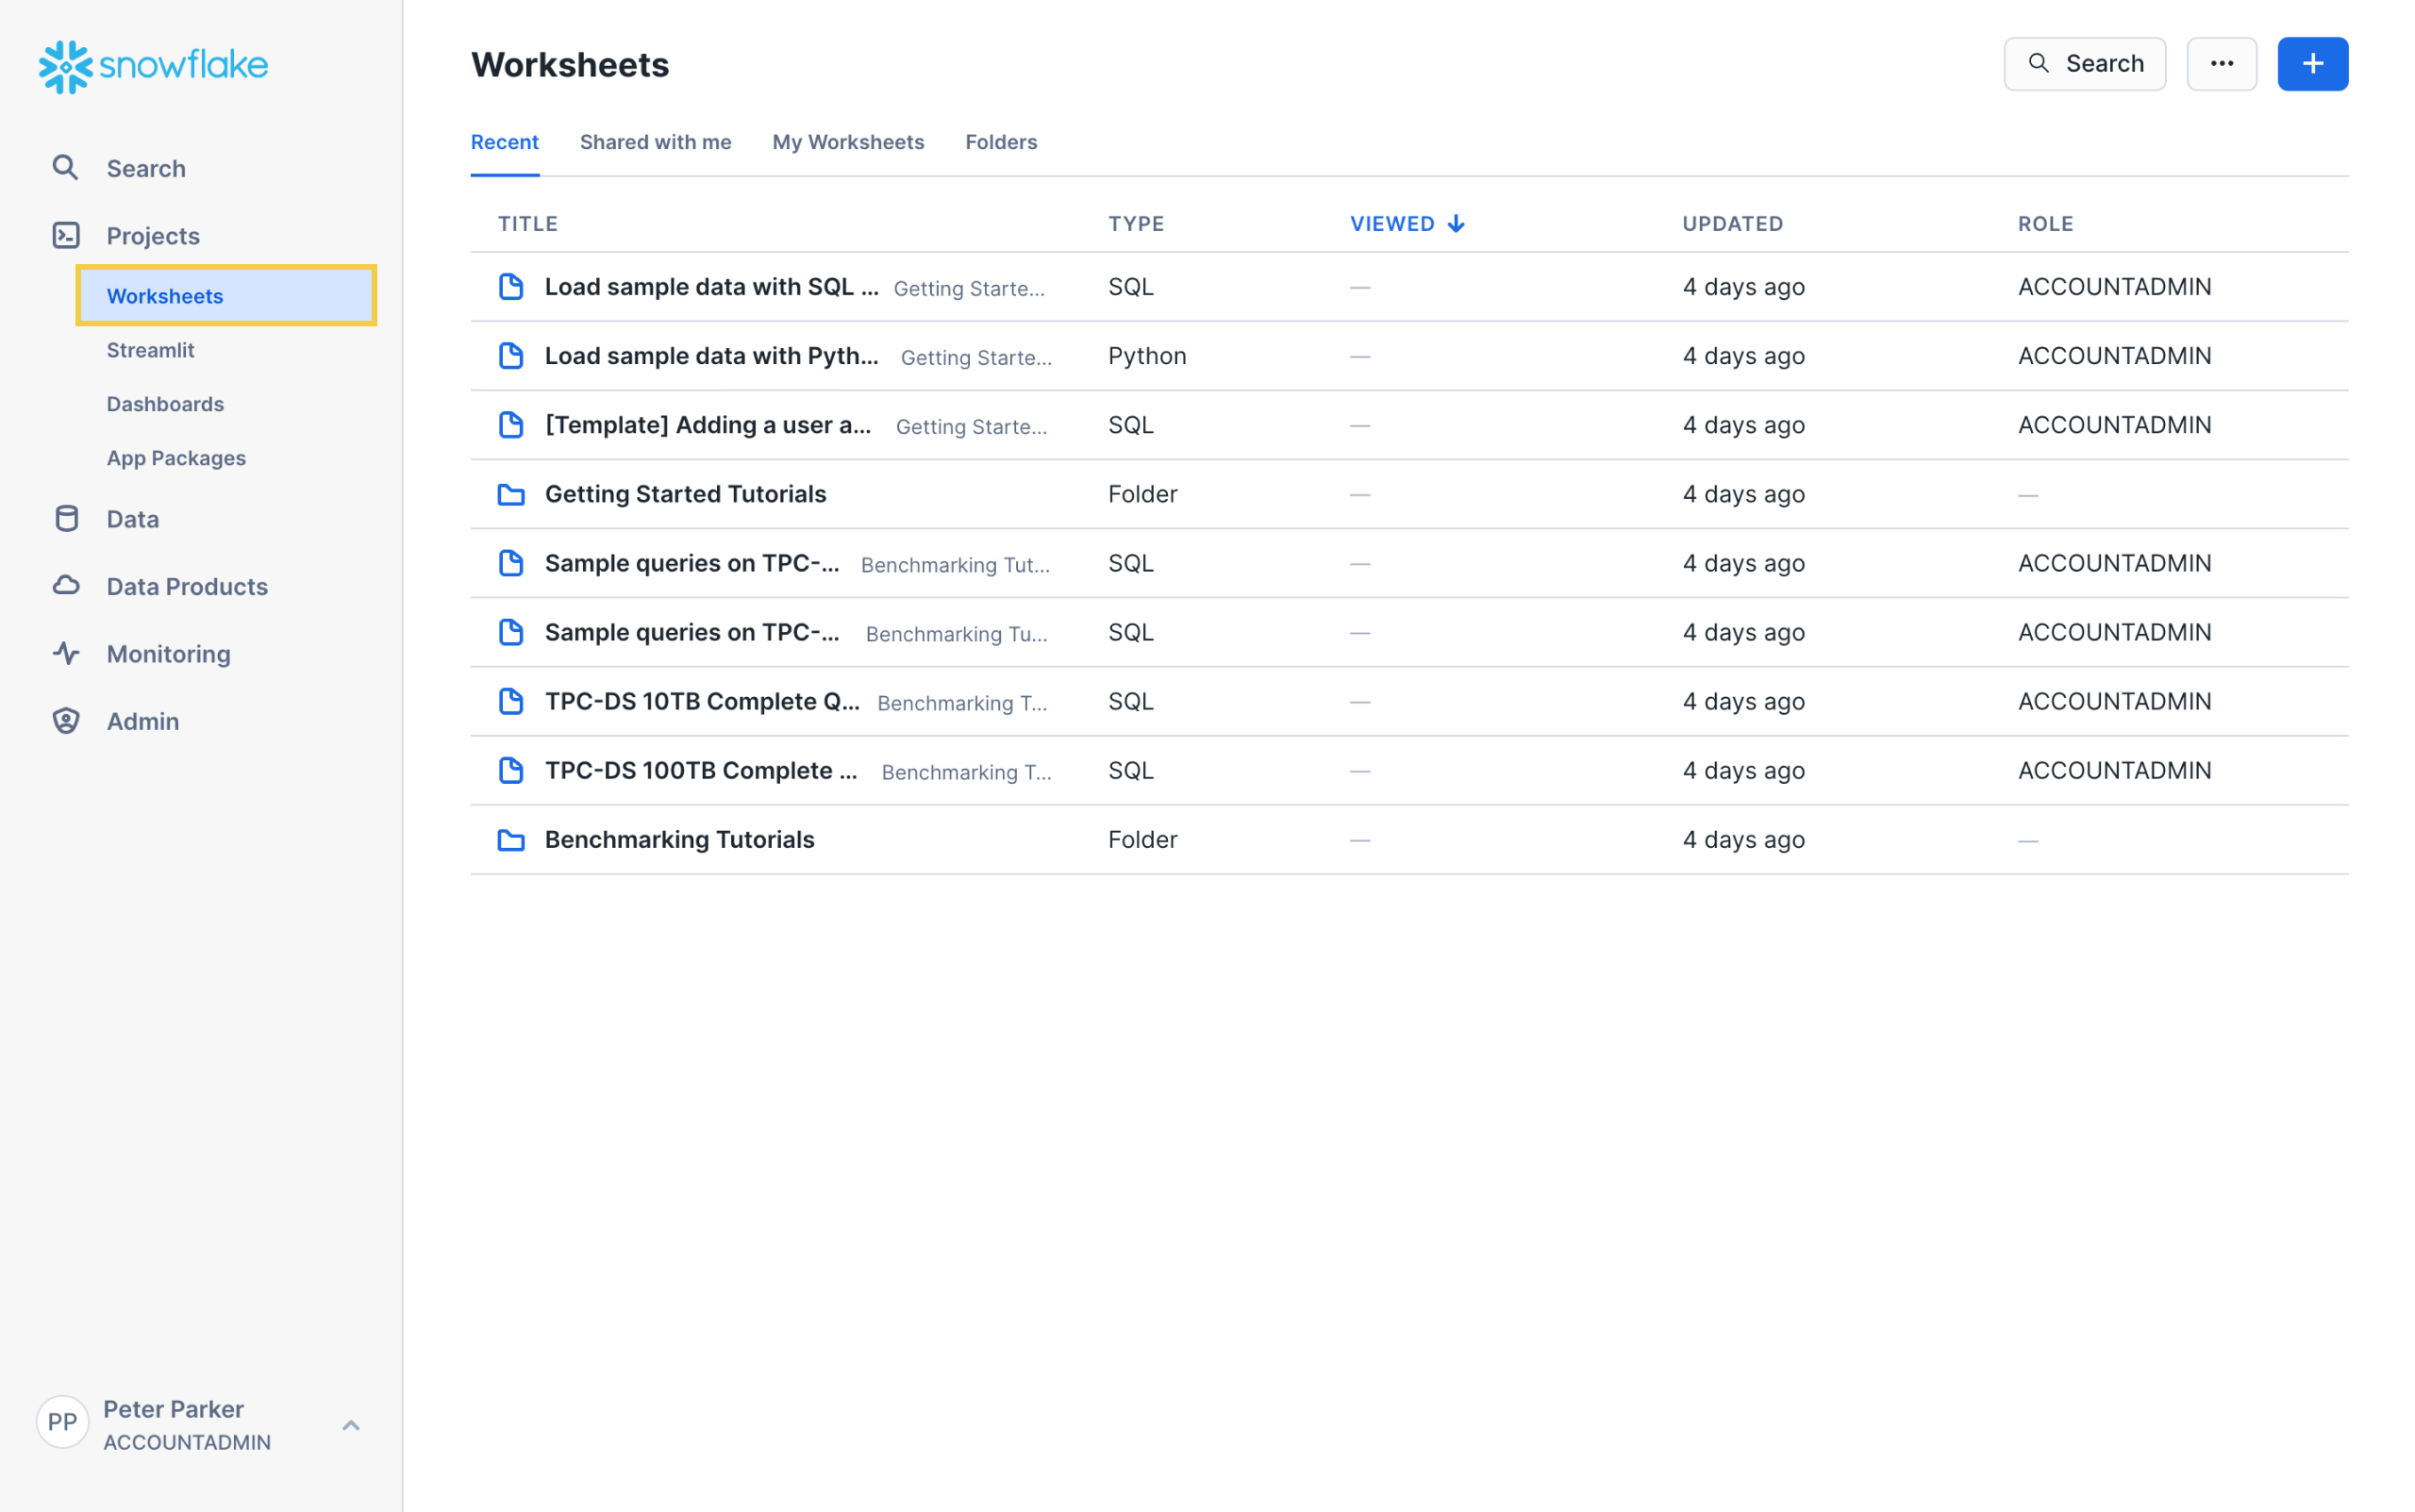Open the My Worksheets tab

[x=847, y=142]
